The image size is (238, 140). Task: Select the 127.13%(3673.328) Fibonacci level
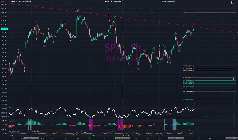pyautogui.click(x=188, y=80)
